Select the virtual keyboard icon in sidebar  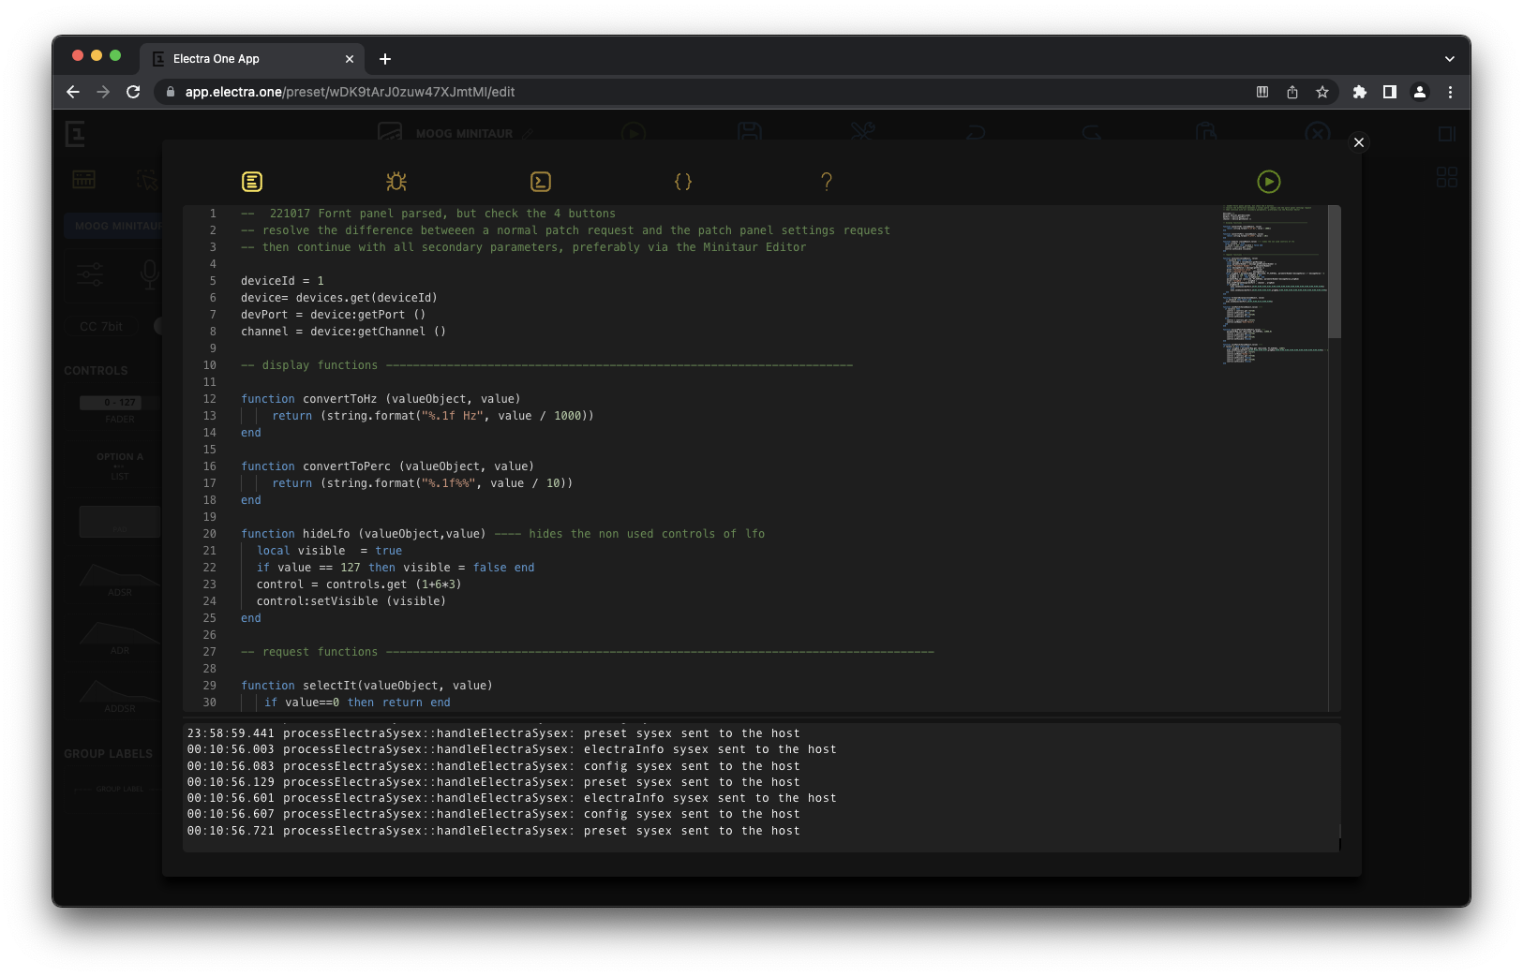[x=83, y=179]
